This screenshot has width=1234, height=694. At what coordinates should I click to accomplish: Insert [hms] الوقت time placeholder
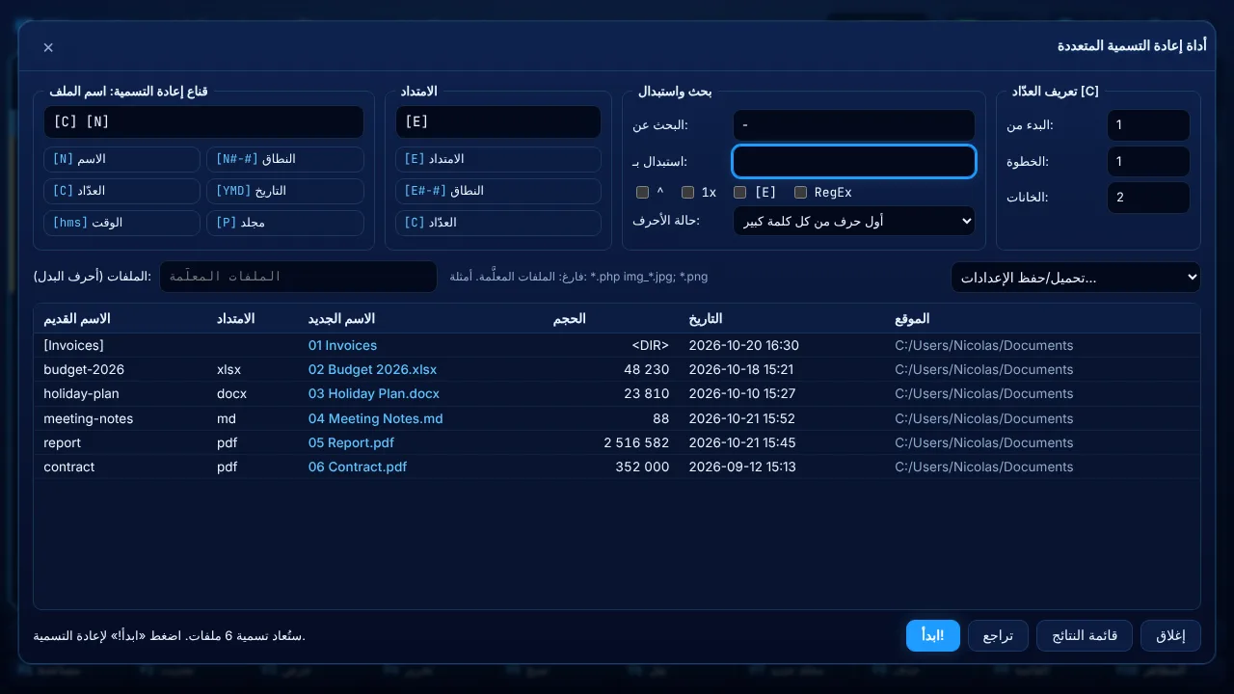(121, 223)
